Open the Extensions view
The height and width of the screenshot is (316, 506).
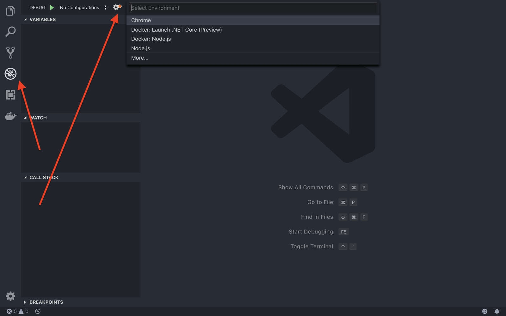pyautogui.click(x=10, y=95)
